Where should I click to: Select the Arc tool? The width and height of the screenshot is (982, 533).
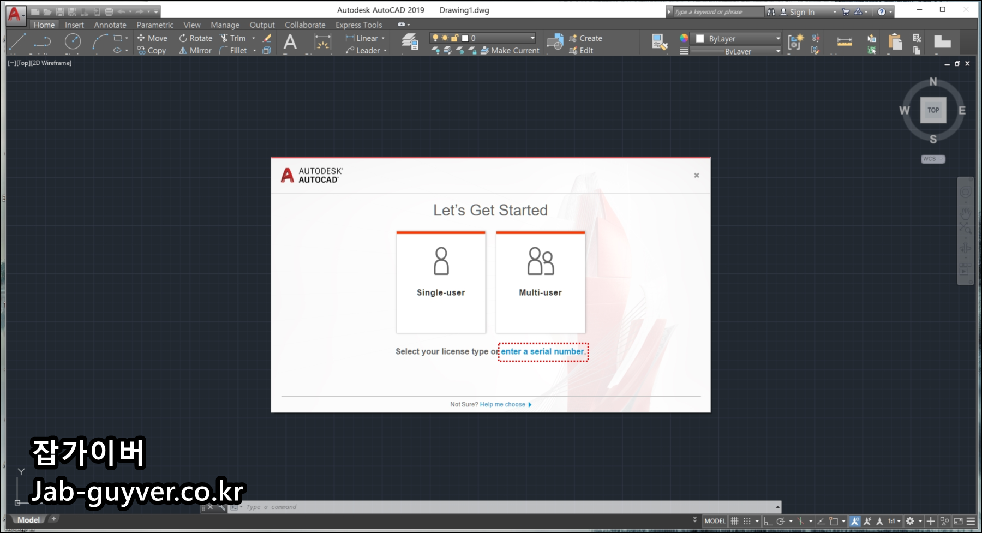(x=99, y=42)
